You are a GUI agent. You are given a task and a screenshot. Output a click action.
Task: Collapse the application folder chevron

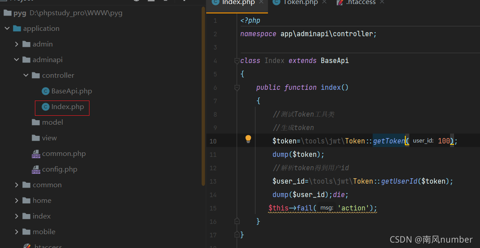click(x=7, y=29)
